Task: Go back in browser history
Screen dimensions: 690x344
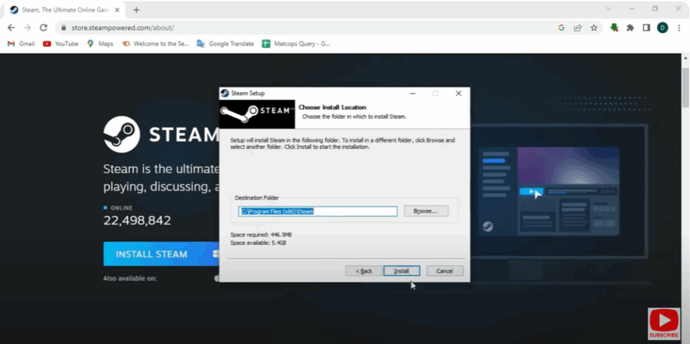Action: point(11,28)
